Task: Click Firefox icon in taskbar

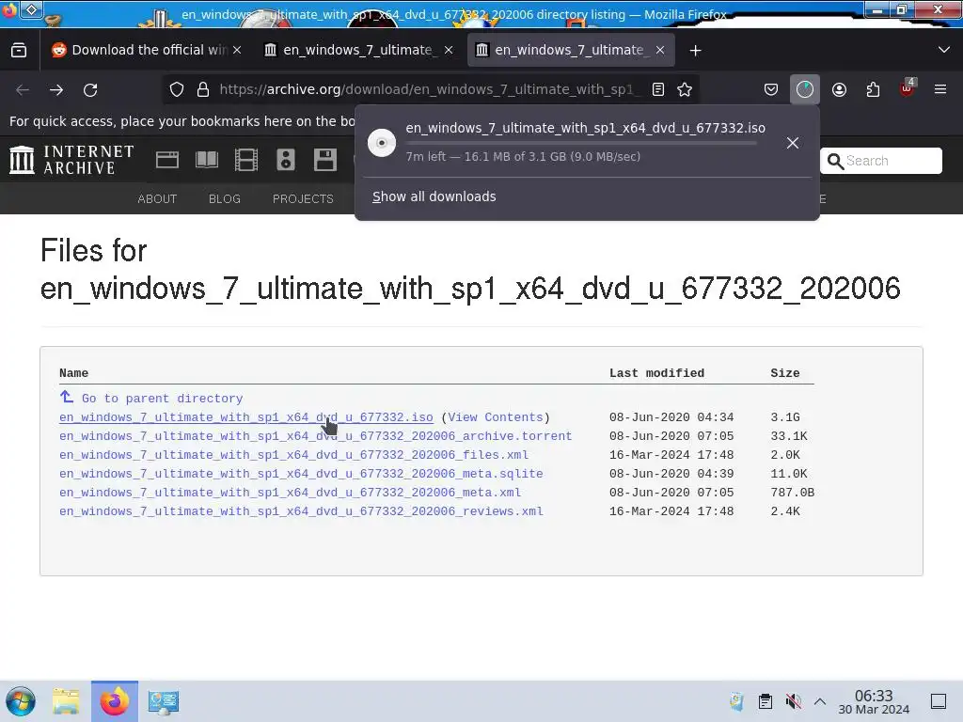Action: [x=115, y=701]
